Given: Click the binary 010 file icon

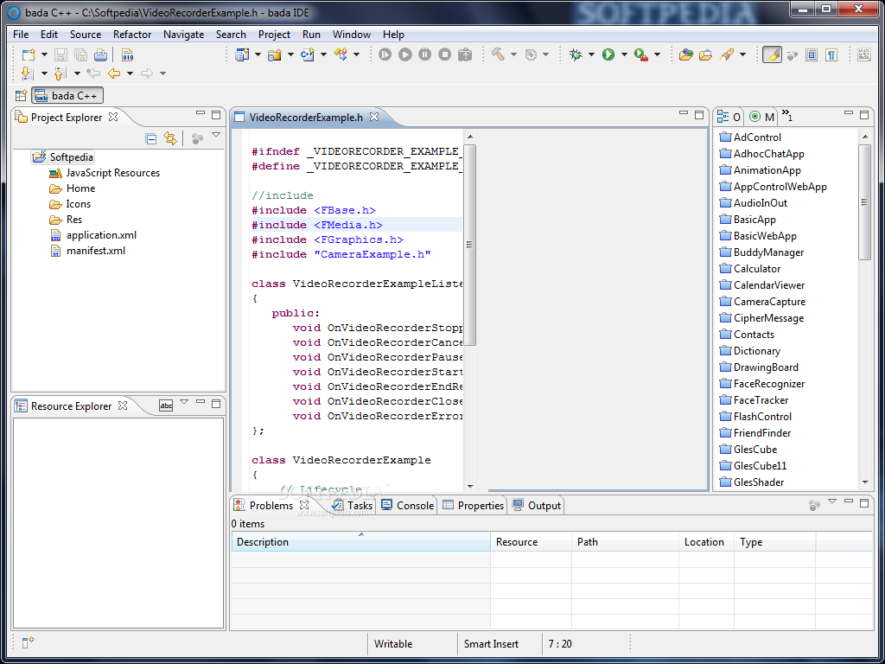Looking at the screenshot, I should point(128,54).
